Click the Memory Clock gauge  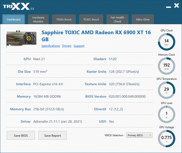pyautogui.click(x=166, y=66)
